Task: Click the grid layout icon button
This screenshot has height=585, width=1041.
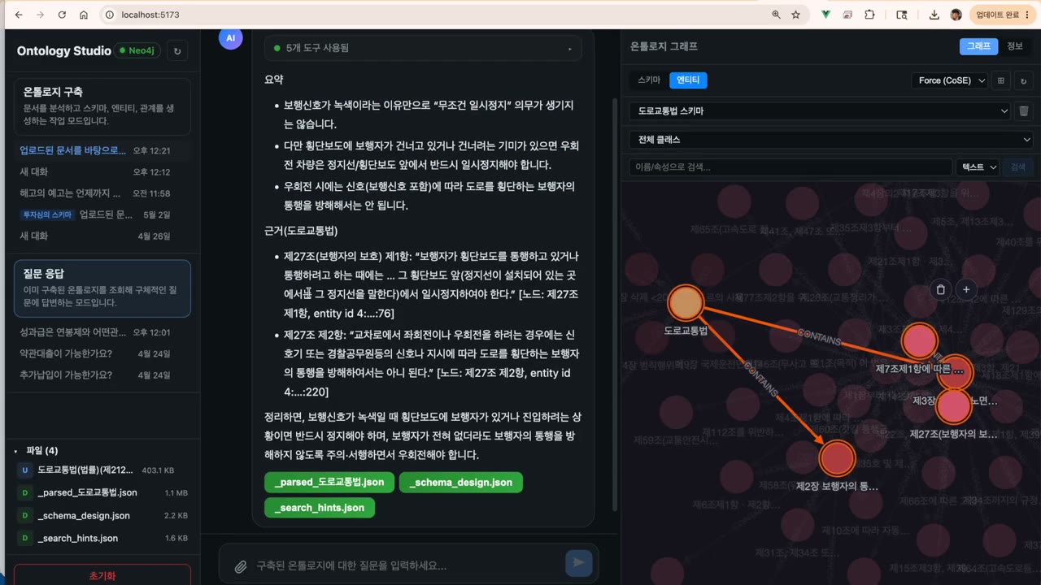Action: [1001, 80]
